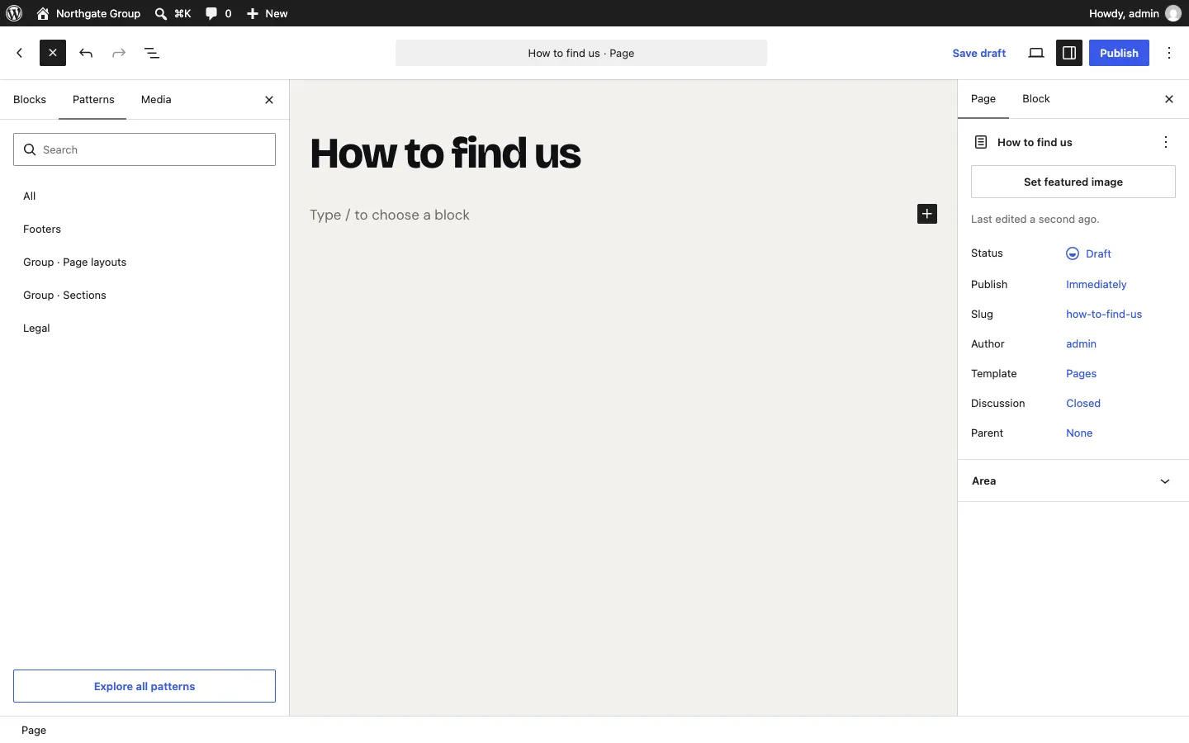This screenshot has height=743, width=1189.
Task: Publish the page
Action: coord(1119,53)
